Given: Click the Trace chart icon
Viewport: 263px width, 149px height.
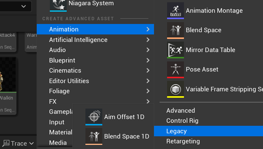Looking at the screenshot, I should pos(6,143).
